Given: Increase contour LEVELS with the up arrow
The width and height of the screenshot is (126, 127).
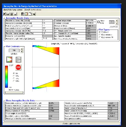Looking at the screenshot, I should [x=22, y=49].
